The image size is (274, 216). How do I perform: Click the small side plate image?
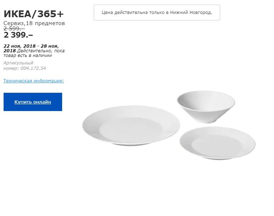click(x=218, y=143)
